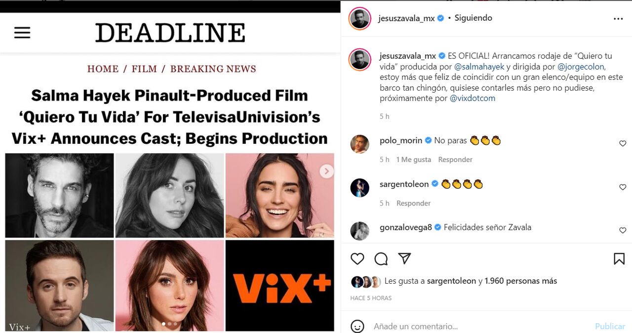Open the three-dot post options menu

pos(618,19)
